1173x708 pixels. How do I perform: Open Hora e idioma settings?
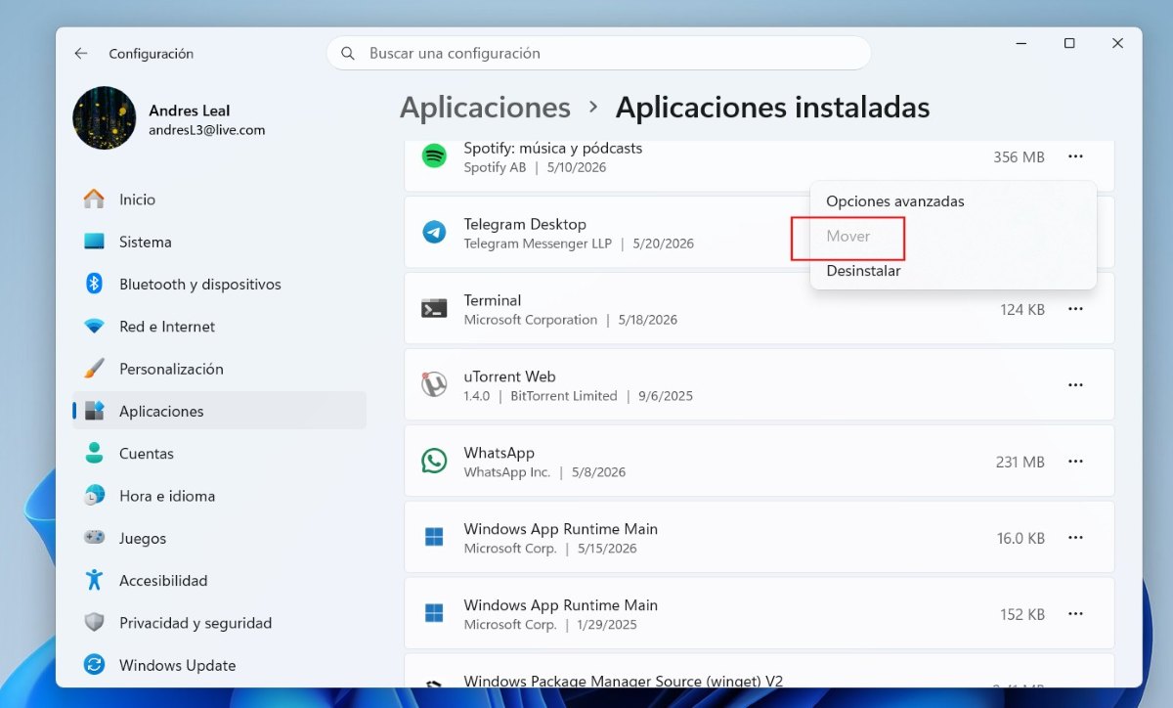pyautogui.click(x=219, y=496)
